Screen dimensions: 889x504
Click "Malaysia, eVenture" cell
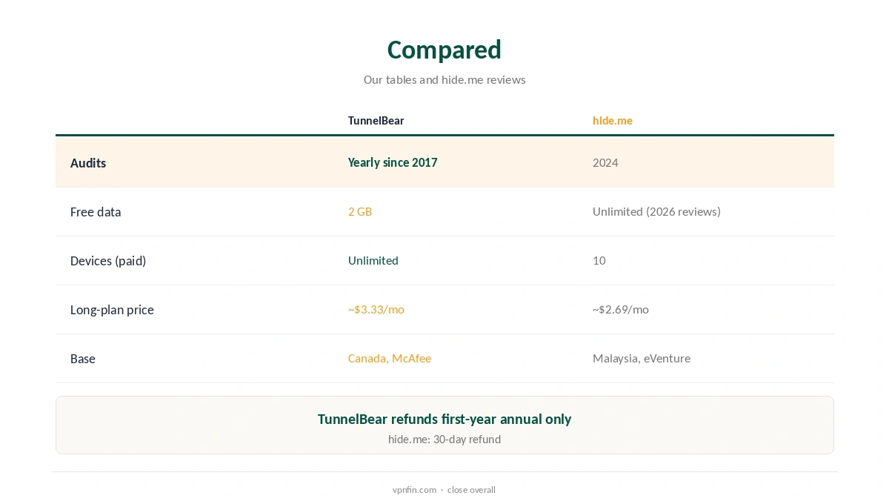[642, 358]
